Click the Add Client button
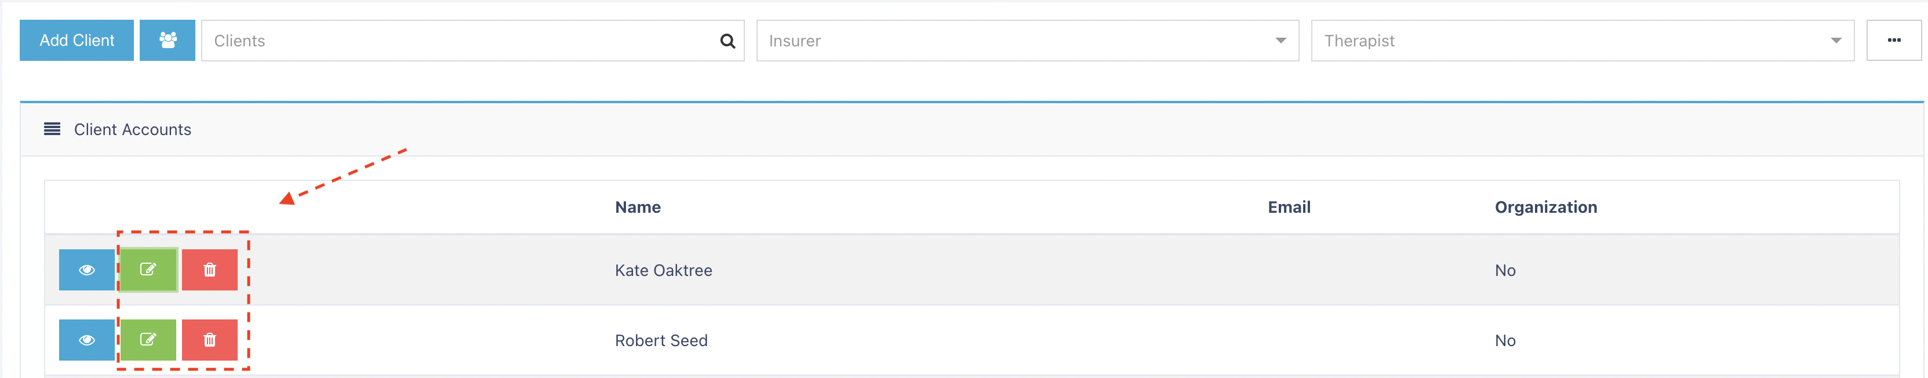This screenshot has height=378, width=1928. click(77, 41)
